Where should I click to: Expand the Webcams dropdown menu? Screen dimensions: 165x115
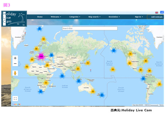tap(56, 17)
